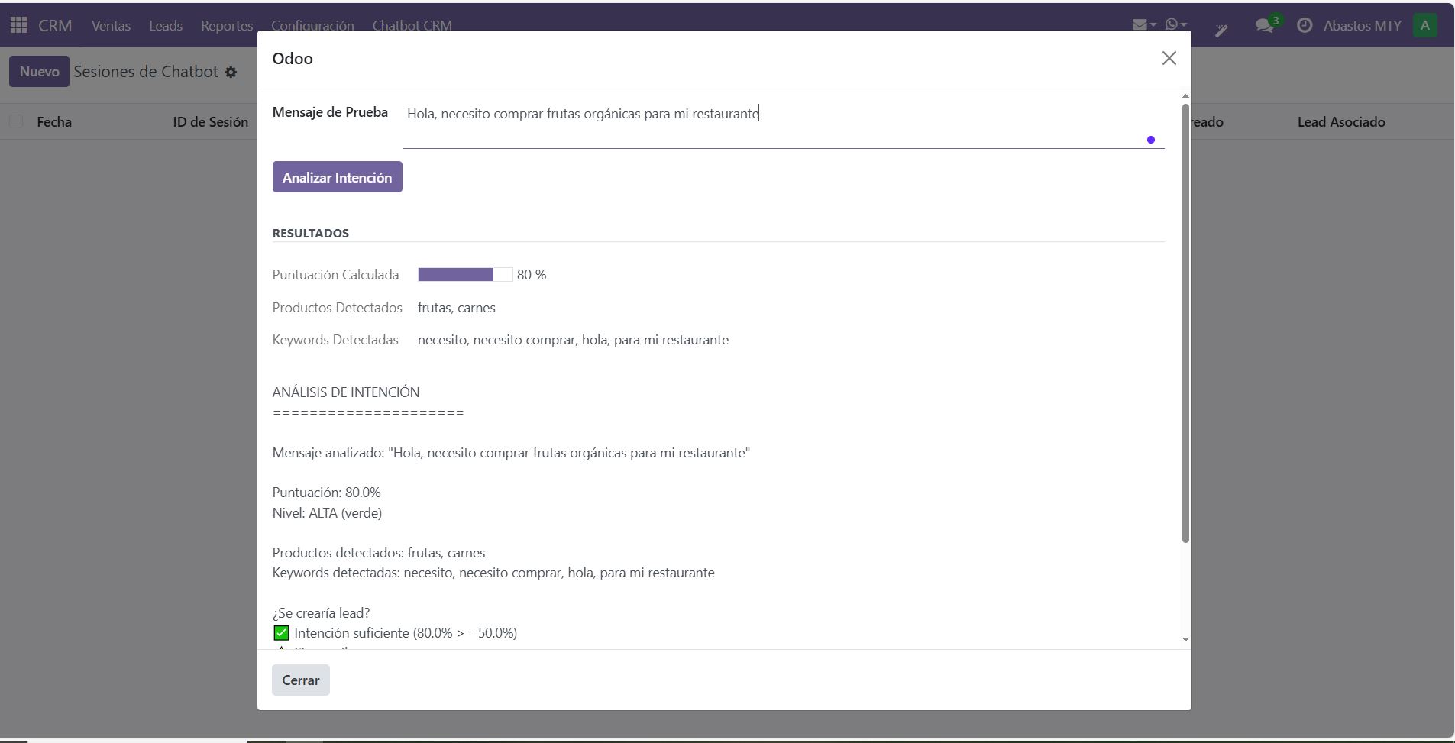
Task: Open the apps grid menu
Action: tap(18, 24)
